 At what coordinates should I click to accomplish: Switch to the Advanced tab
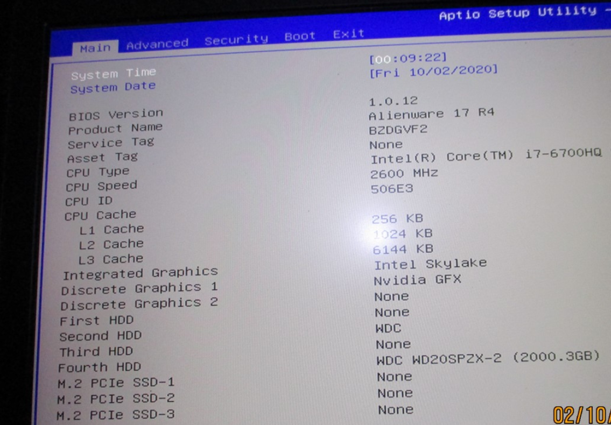click(x=157, y=45)
